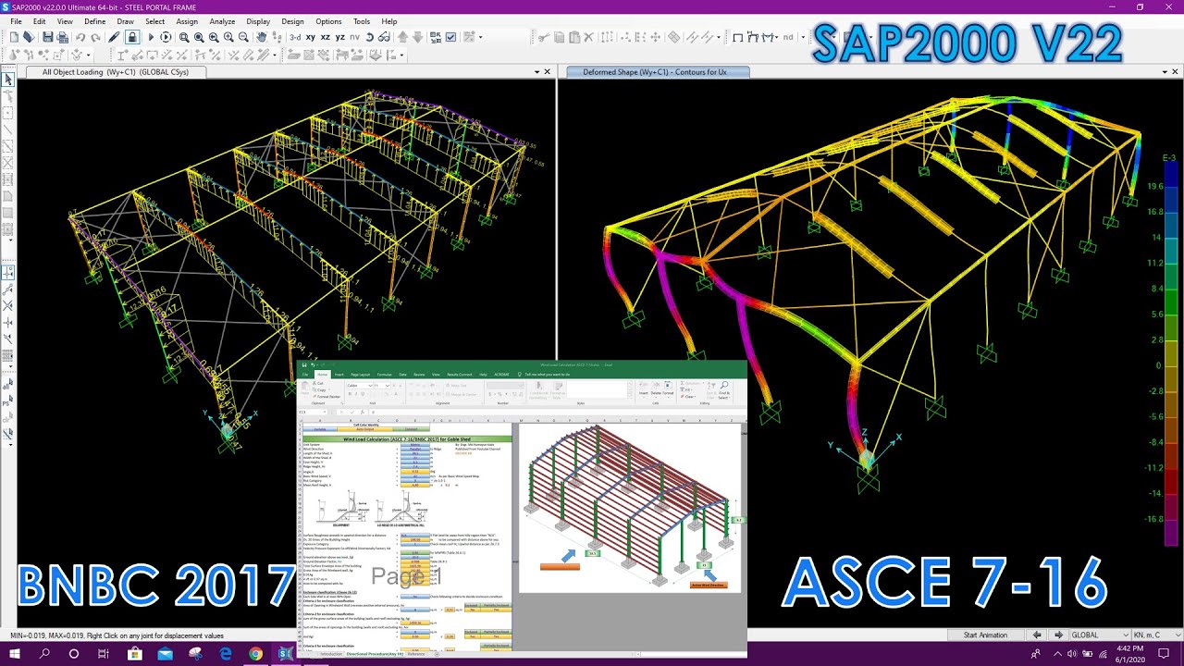This screenshot has width=1184, height=666.
Task: Toggle the Lock/Unlock model padlock
Action: click(x=132, y=37)
